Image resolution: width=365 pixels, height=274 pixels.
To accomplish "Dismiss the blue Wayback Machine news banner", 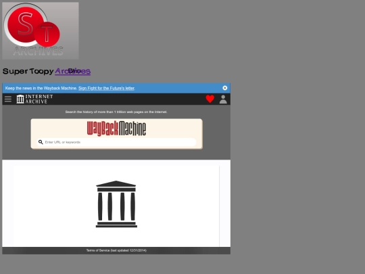I will [x=225, y=88].
